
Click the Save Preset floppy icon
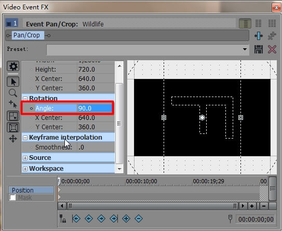(259, 49)
